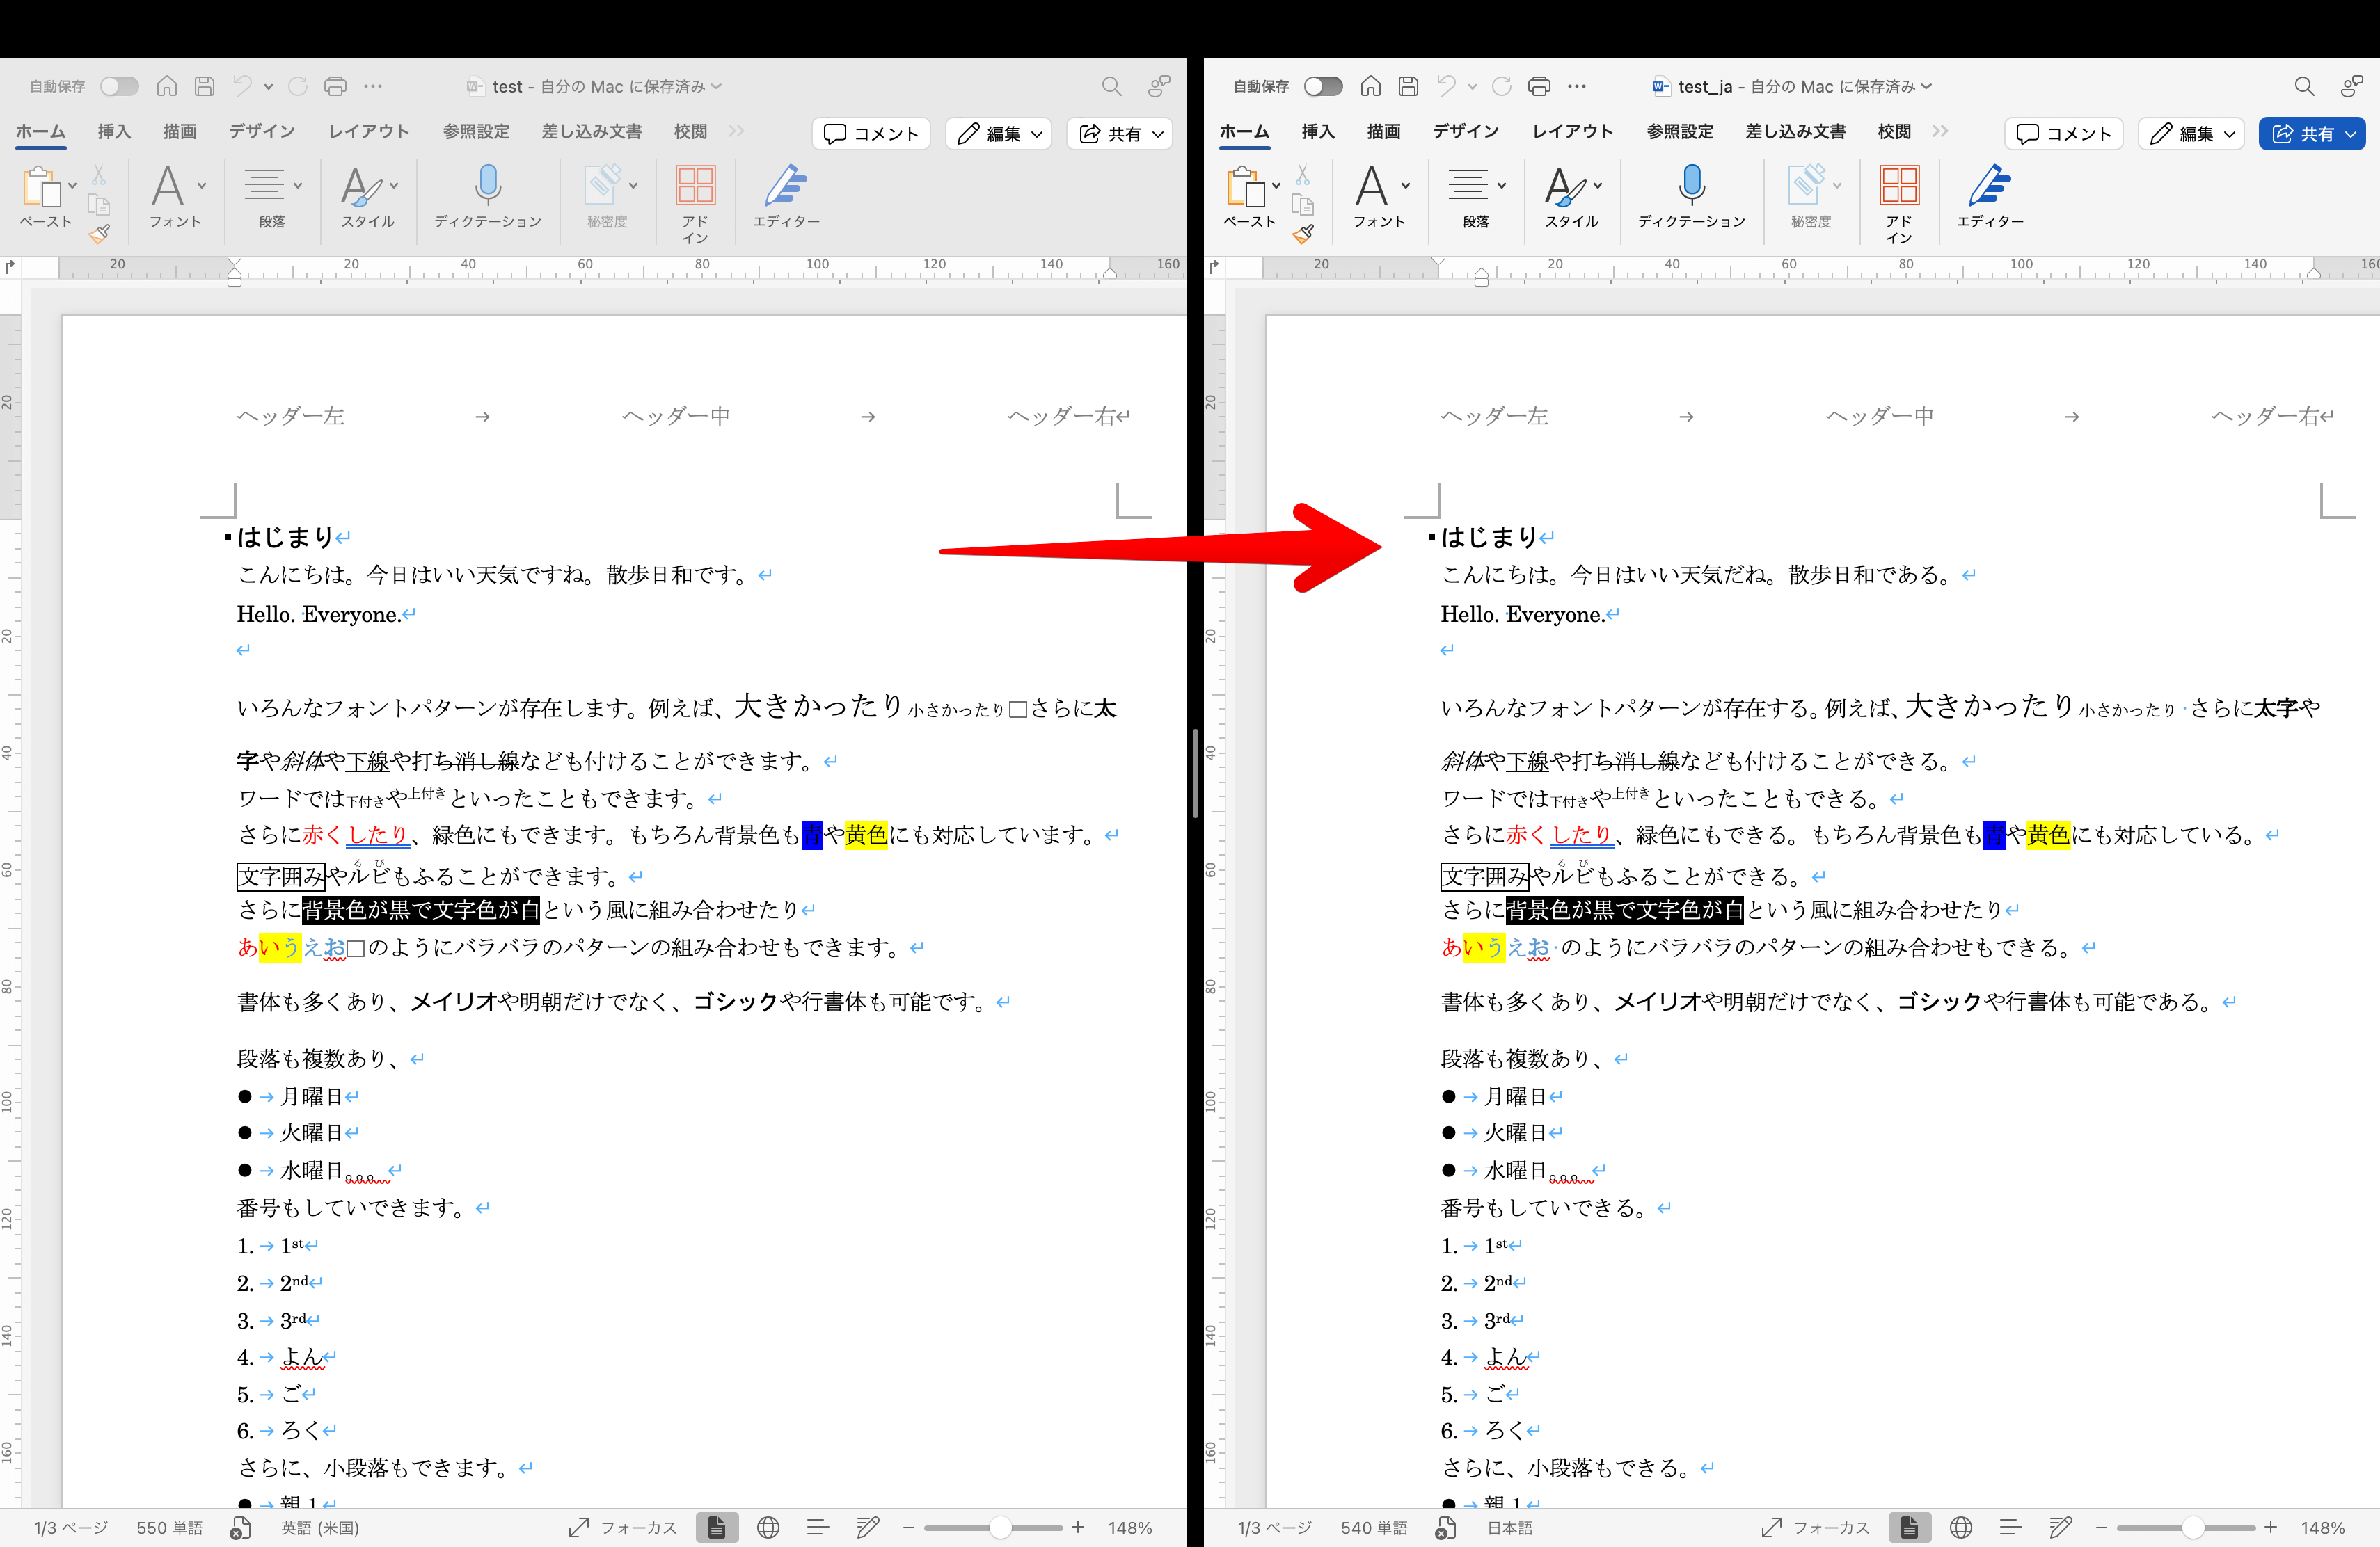Click 英語 (米国) language in left status bar
This screenshot has height=1547, width=2380.
tap(320, 1528)
